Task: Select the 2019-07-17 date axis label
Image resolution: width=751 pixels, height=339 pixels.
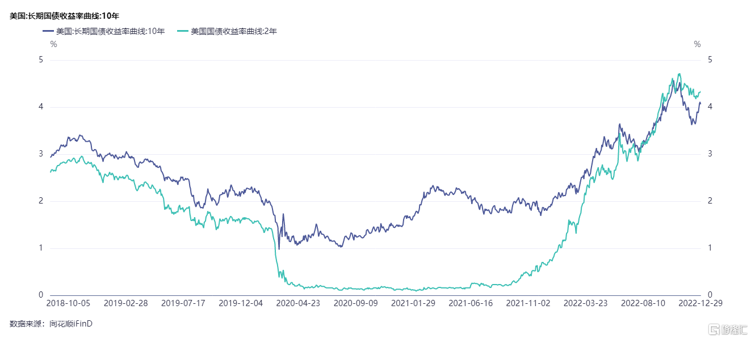Action: coord(183,303)
